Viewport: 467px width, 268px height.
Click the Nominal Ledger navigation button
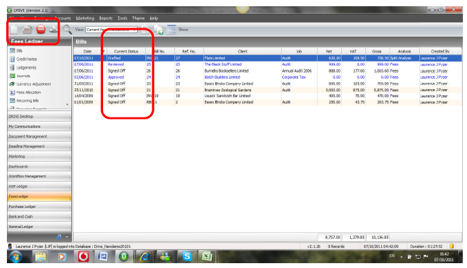click(39, 227)
